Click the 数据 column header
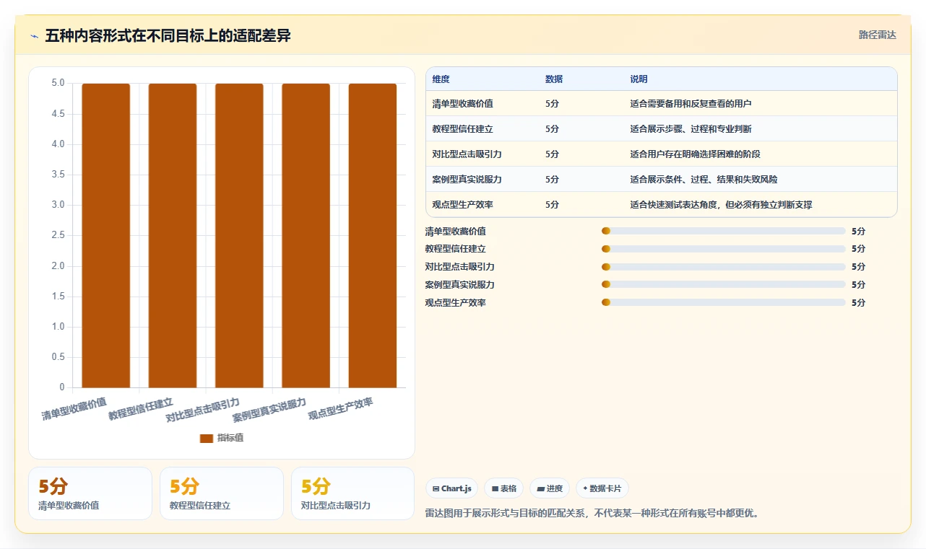The height and width of the screenshot is (549, 926). pyautogui.click(x=554, y=79)
